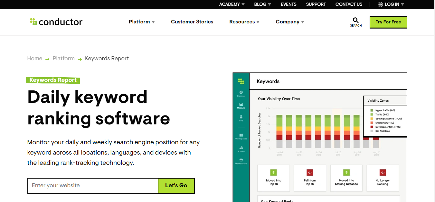Click the up arrow on Moved into Striking Distance
This screenshot has height=202, width=435.
pos(346,173)
